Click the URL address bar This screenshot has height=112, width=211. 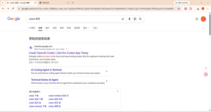click(x=98, y=8)
